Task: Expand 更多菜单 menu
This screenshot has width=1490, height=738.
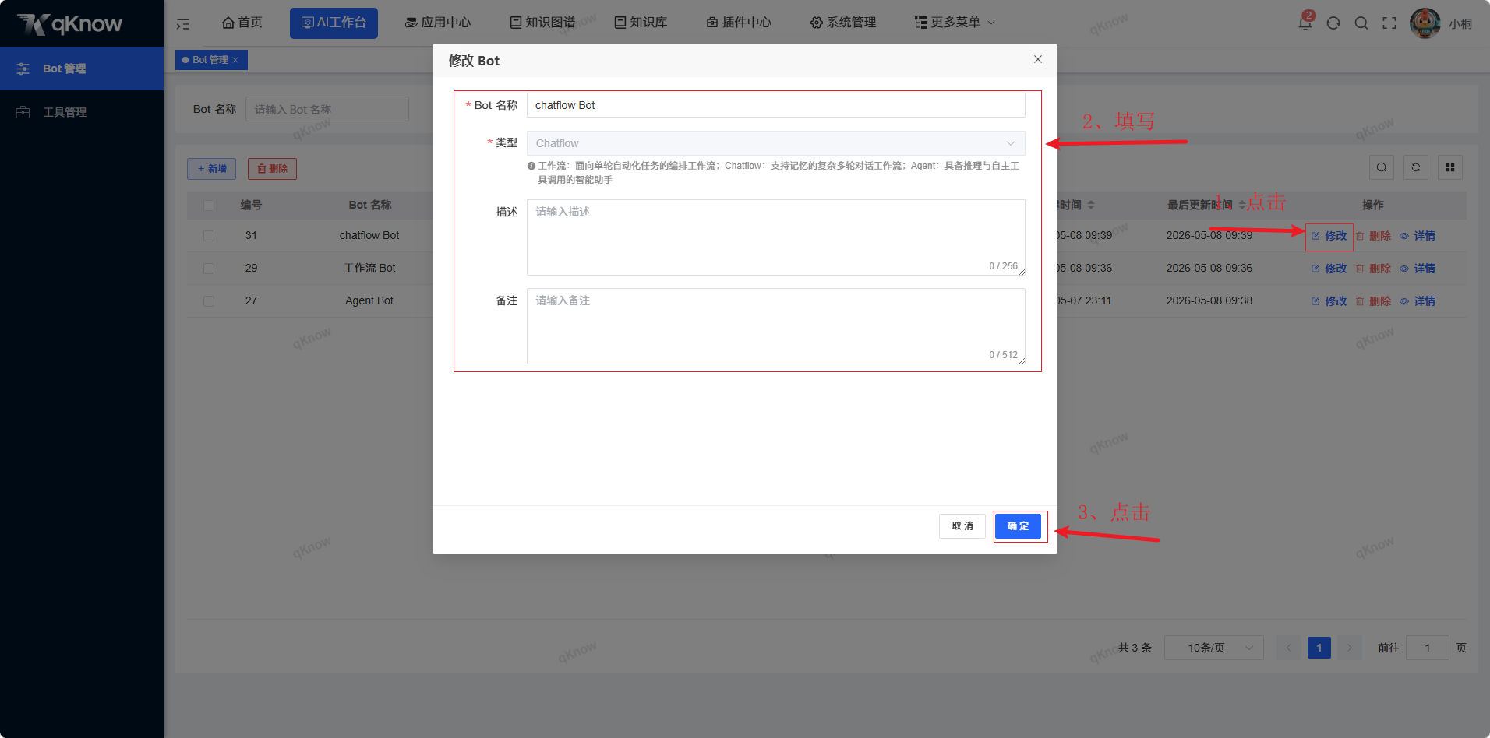Action: pos(955,23)
